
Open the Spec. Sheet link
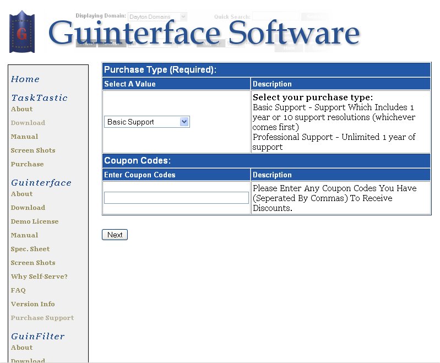coord(30,249)
